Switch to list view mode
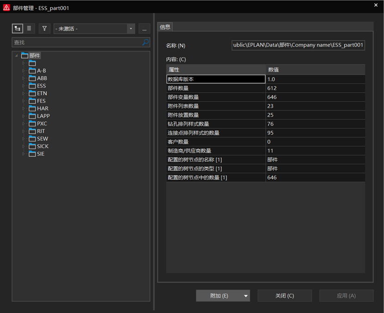384x313 pixels. click(29, 28)
